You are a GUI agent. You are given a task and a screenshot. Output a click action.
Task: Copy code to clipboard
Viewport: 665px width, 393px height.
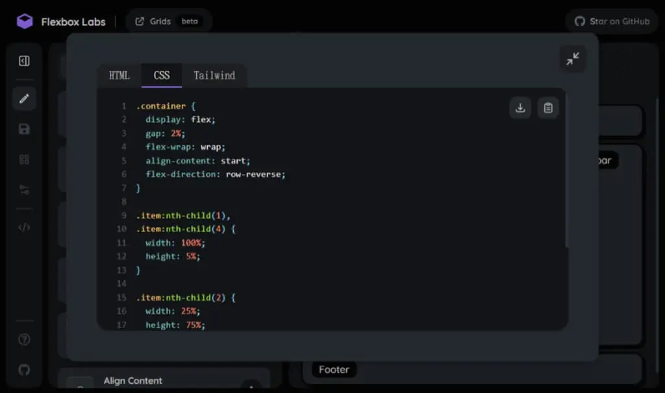coord(548,108)
